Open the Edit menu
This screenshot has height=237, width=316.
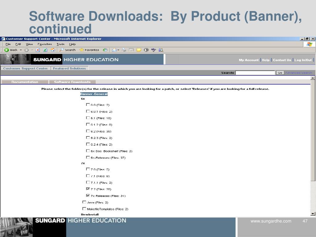coord(18,44)
